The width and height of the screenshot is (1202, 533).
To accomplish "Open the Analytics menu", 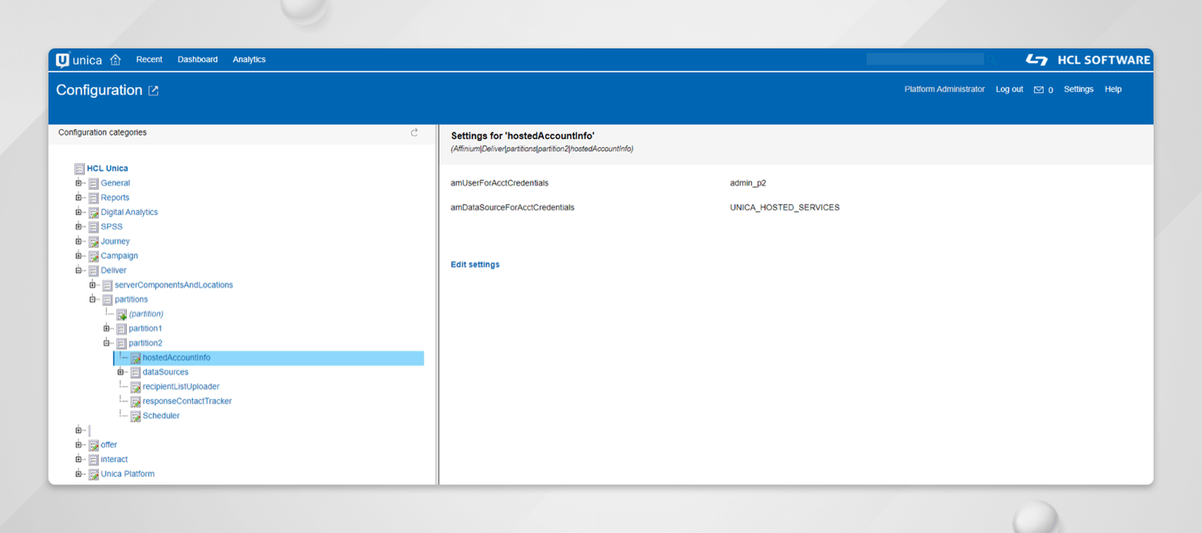I will (x=249, y=60).
